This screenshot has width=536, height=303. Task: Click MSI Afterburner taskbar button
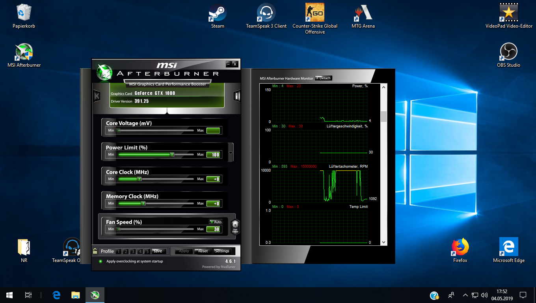click(95, 295)
